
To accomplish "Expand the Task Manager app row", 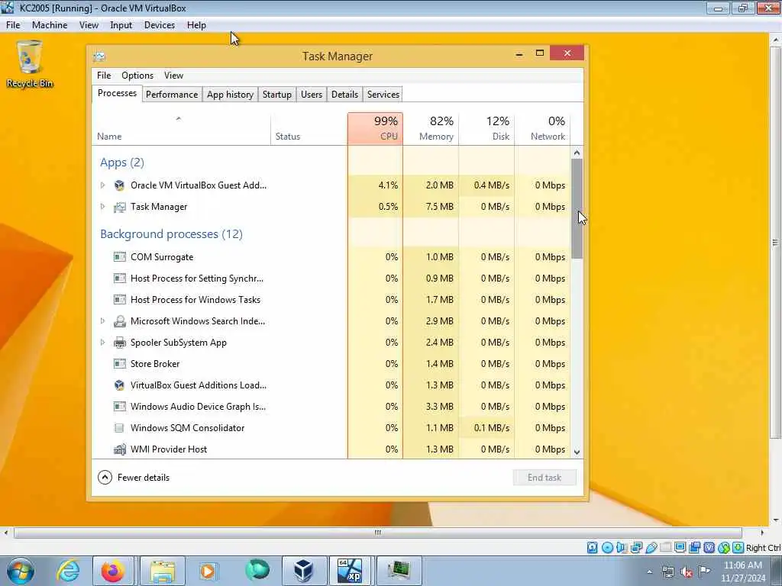I will pos(103,207).
